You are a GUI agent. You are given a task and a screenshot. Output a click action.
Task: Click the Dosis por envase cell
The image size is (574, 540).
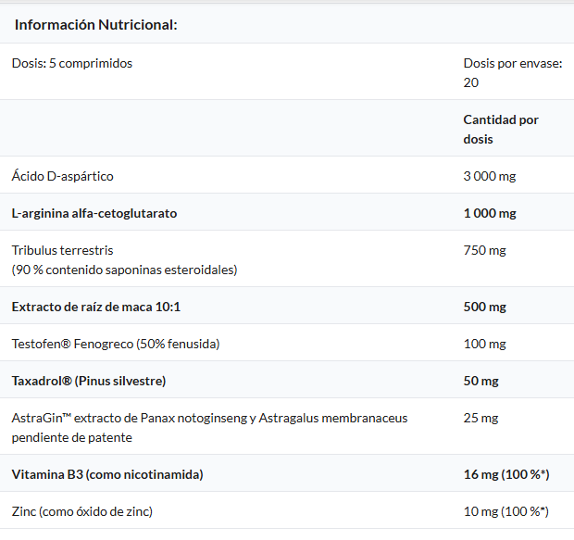pos(512,72)
